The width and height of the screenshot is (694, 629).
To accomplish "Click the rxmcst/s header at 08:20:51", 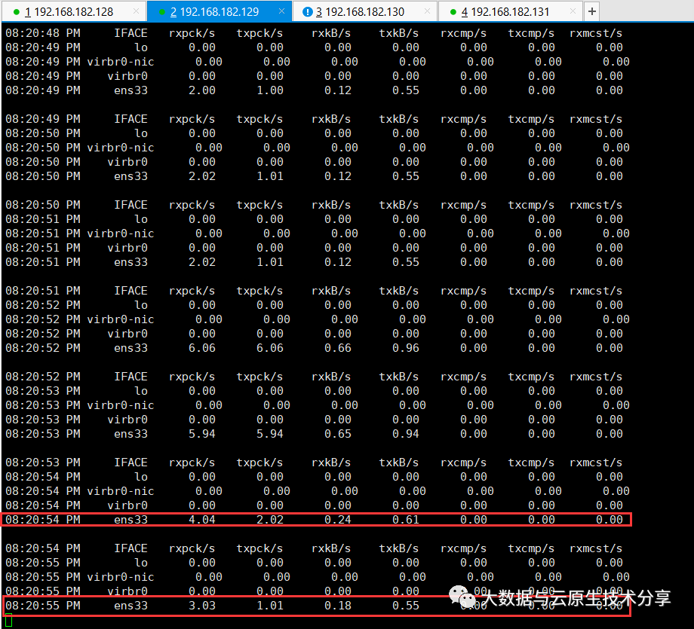I will pyautogui.click(x=596, y=291).
